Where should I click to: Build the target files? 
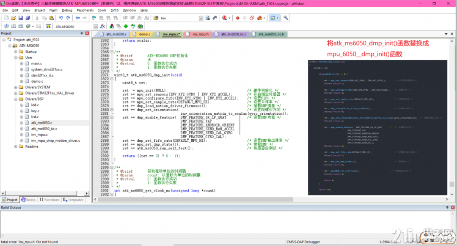(x=14, y=27)
